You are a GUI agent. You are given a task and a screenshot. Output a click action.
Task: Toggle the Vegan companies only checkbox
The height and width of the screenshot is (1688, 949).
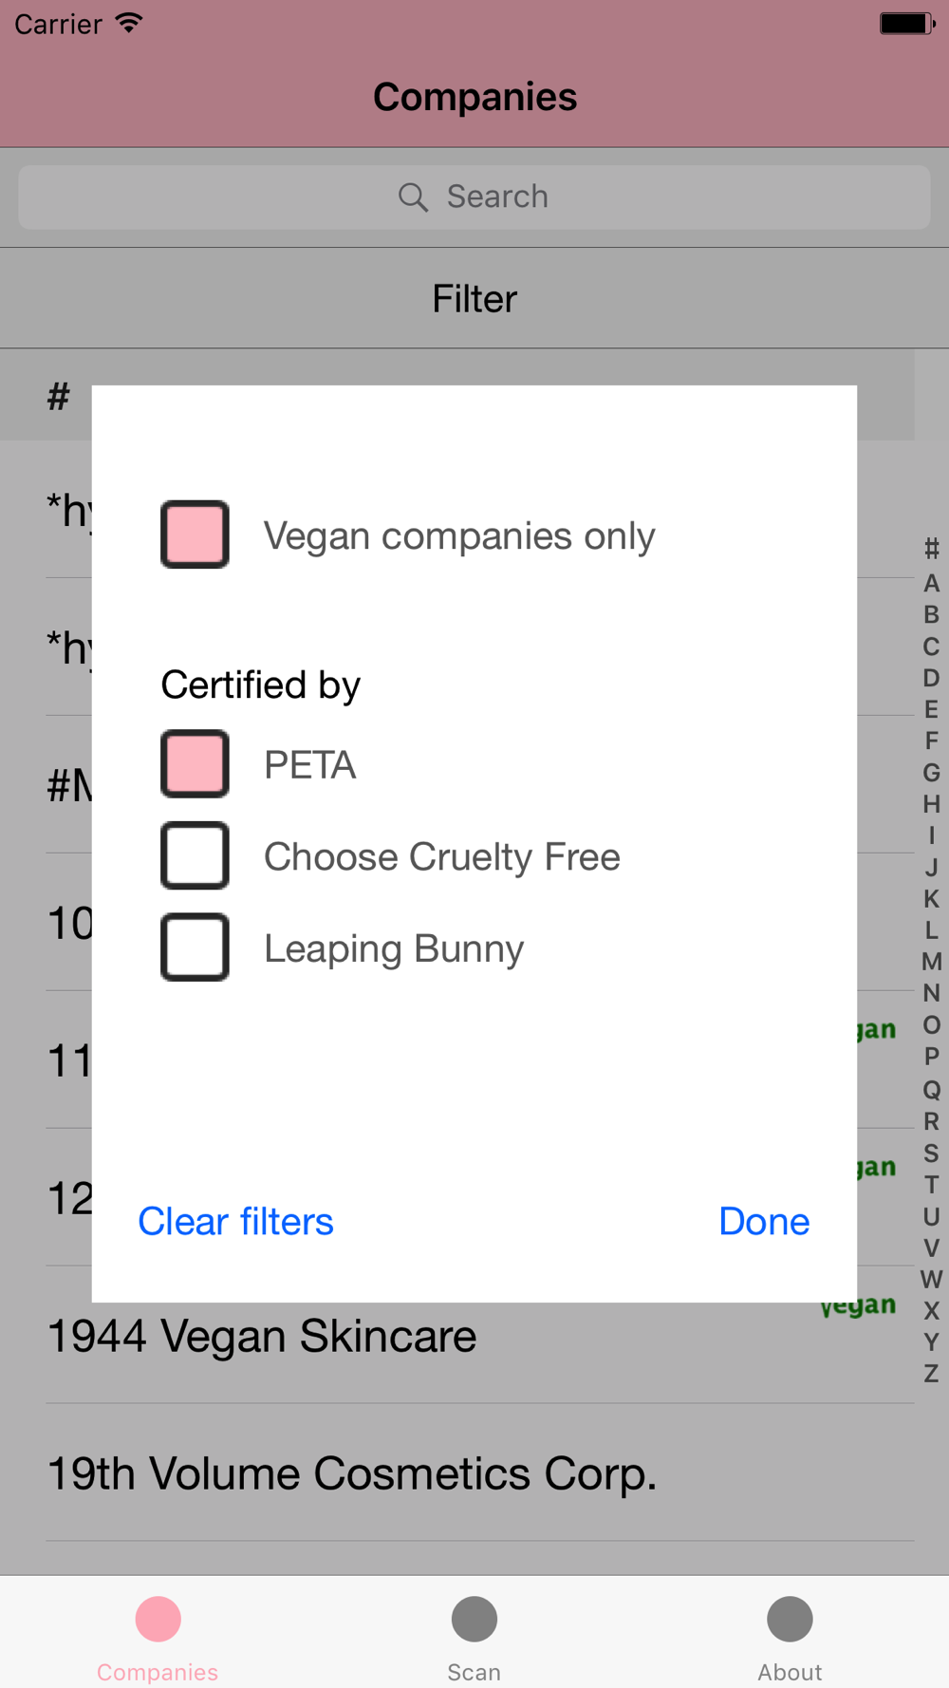click(195, 535)
